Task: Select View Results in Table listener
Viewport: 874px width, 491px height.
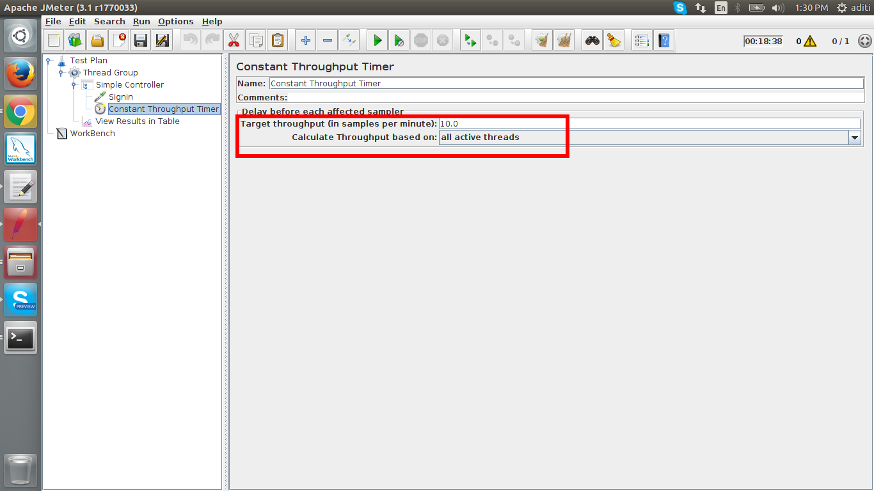Action: coord(138,121)
